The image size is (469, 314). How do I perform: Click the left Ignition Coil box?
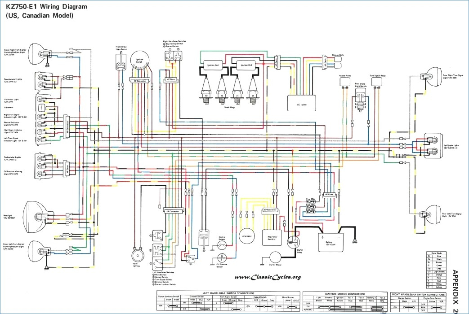pyautogui.click(x=213, y=65)
